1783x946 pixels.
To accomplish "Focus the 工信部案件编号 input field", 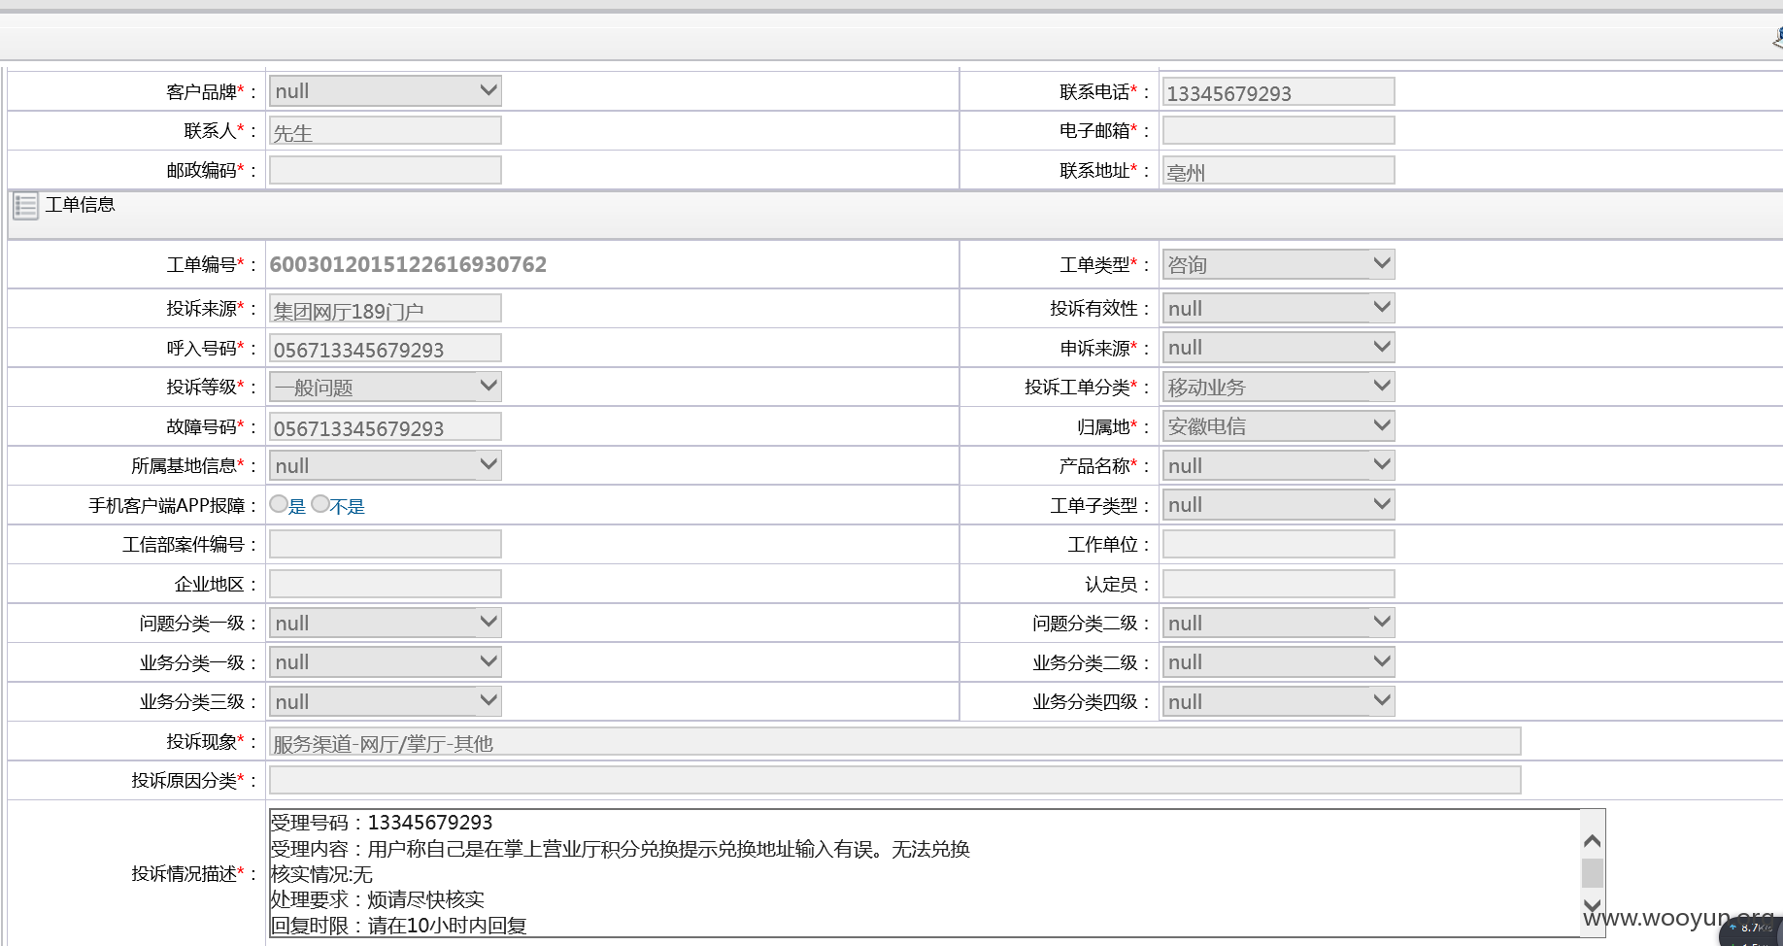I will click(386, 544).
